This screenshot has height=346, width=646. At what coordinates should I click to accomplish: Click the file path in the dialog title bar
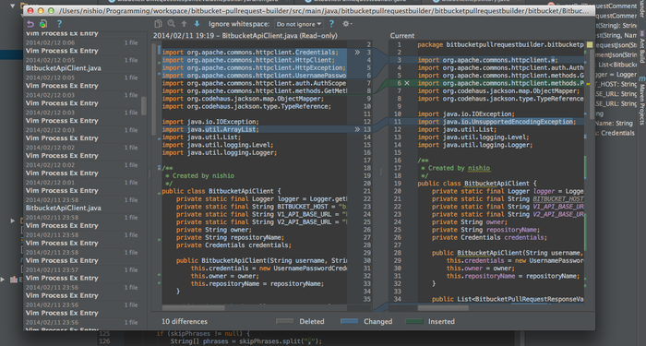coord(325,11)
